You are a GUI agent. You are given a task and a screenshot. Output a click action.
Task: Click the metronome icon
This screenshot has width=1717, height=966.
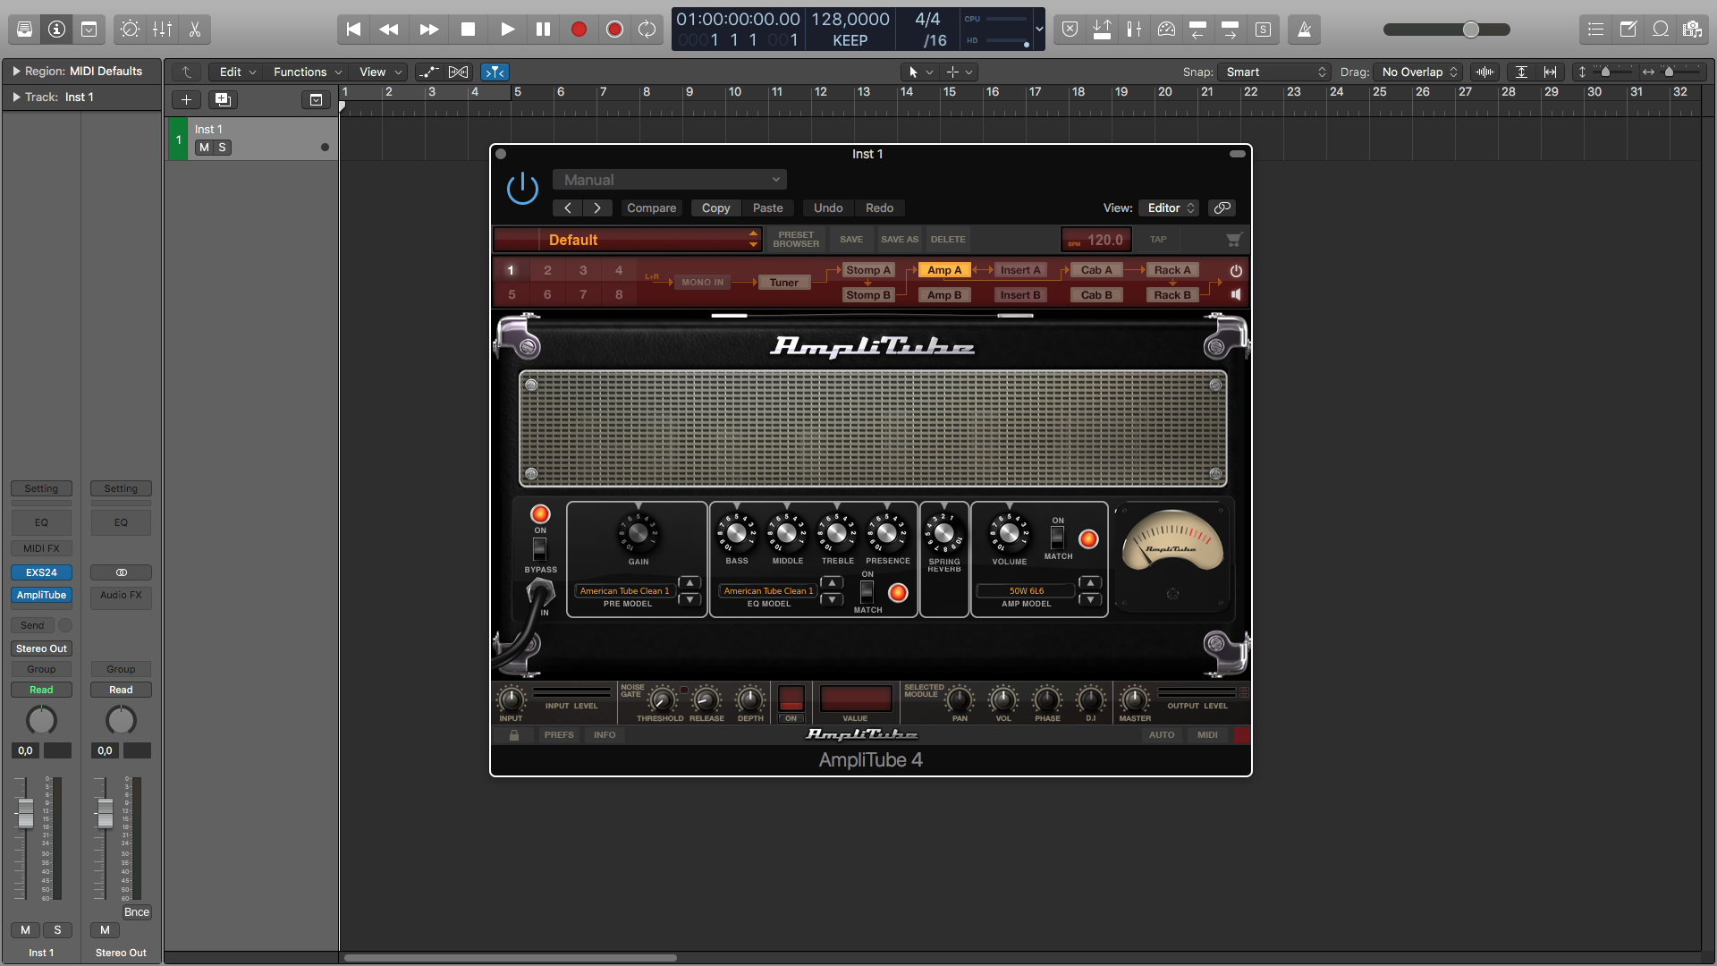(x=1305, y=30)
